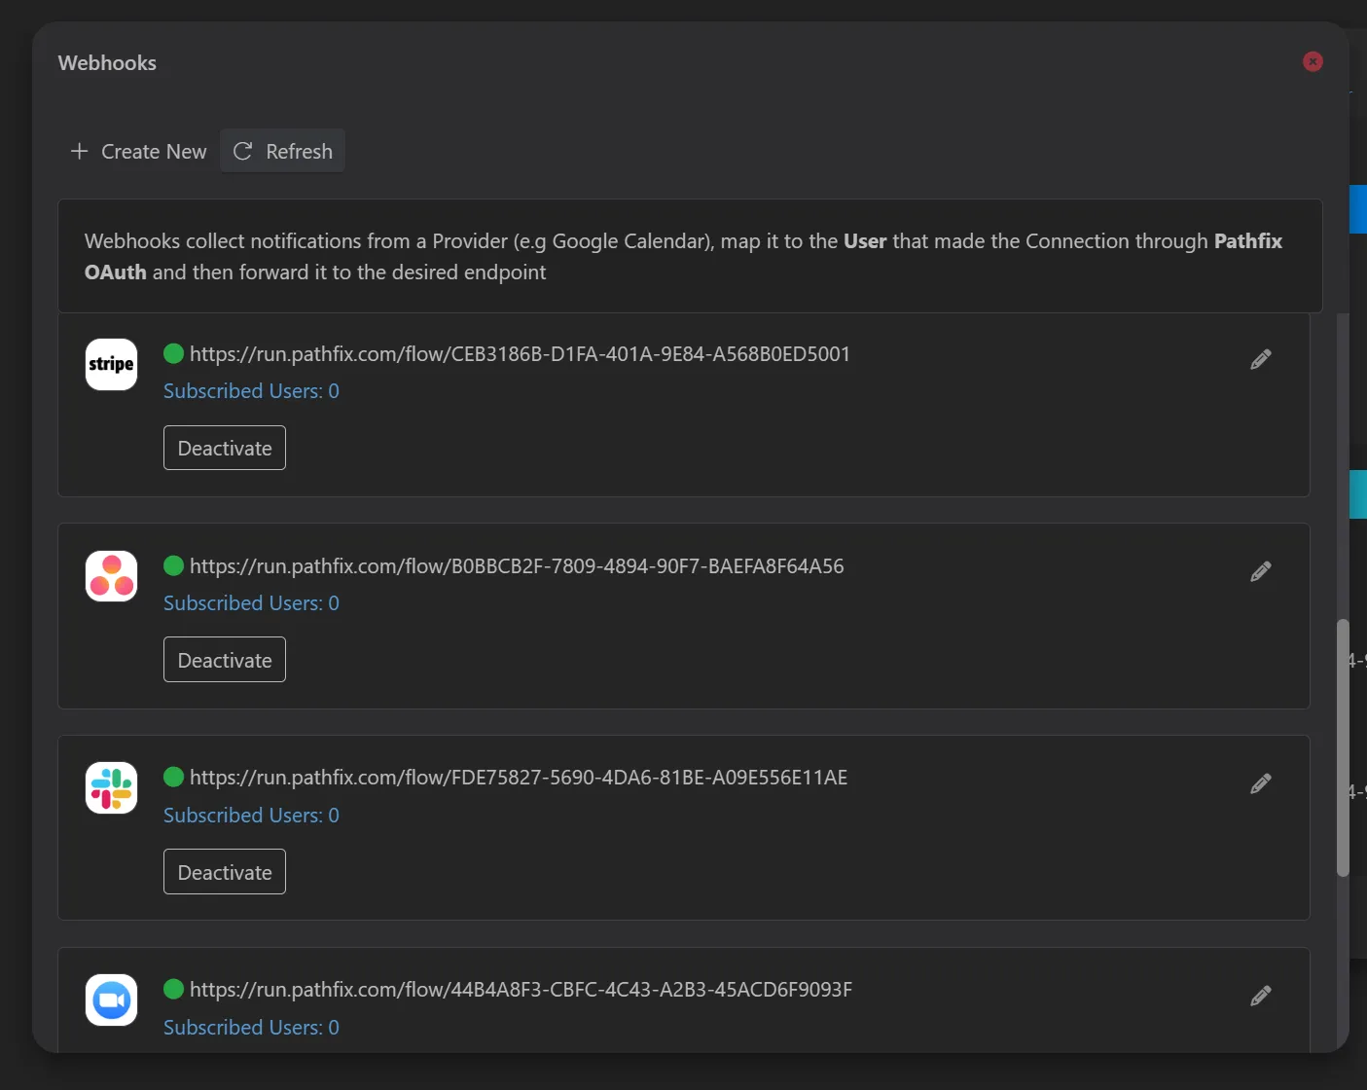Deactivate the Asana webhook
The image size is (1367, 1090).
pyautogui.click(x=225, y=660)
